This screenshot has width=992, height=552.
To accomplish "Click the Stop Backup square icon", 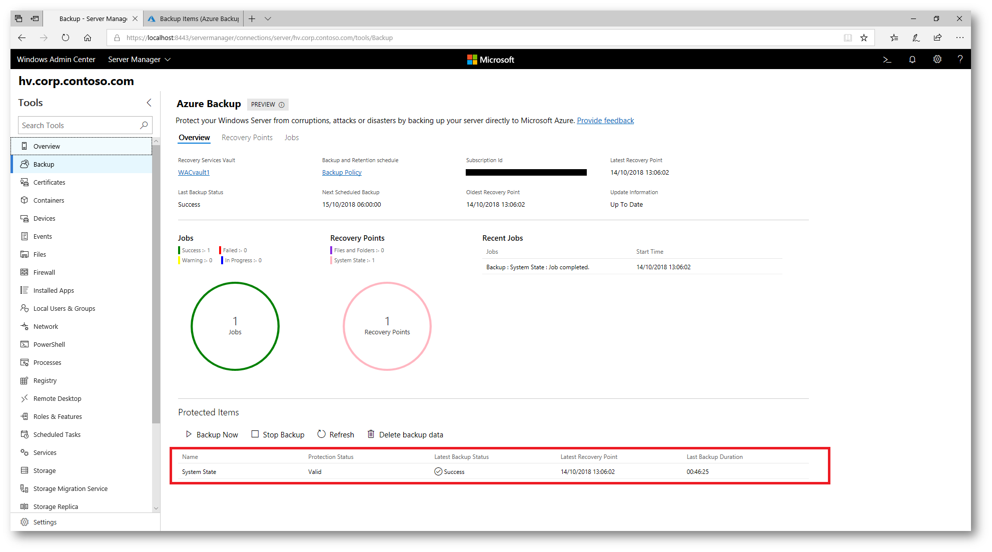I will (255, 434).
